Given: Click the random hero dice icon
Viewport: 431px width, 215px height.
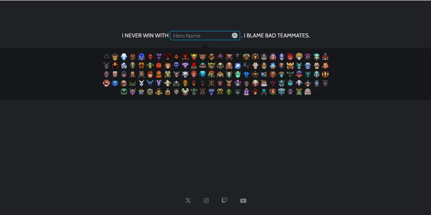Looking at the screenshot, I should tap(235, 36).
